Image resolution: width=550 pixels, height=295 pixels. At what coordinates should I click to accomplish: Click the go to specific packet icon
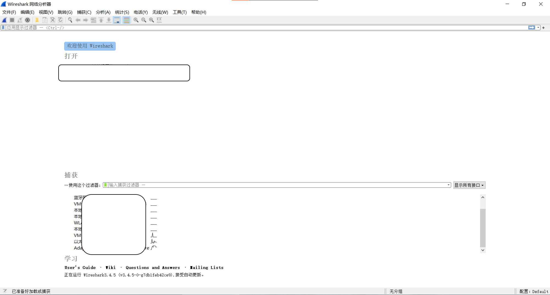click(94, 20)
